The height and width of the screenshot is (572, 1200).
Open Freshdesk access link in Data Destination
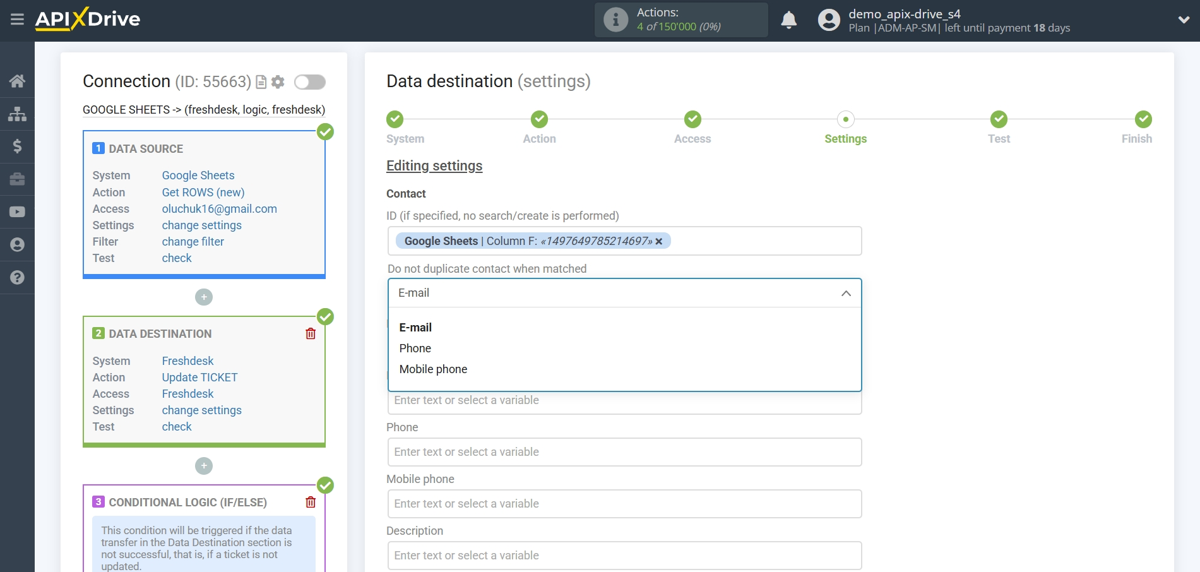187,394
